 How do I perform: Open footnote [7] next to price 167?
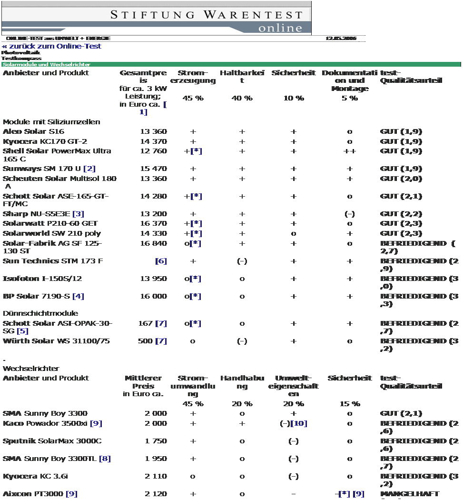click(x=161, y=323)
